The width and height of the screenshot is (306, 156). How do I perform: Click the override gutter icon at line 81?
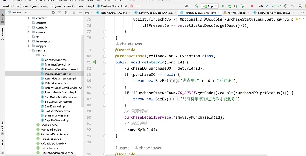[x=95, y=62]
